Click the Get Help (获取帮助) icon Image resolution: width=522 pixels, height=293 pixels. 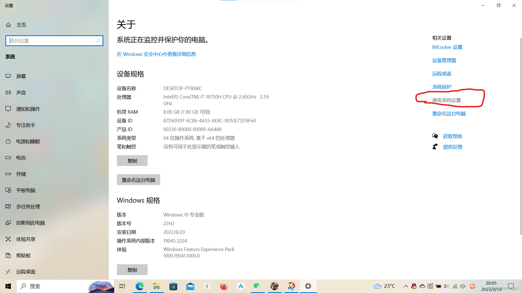[435, 136]
